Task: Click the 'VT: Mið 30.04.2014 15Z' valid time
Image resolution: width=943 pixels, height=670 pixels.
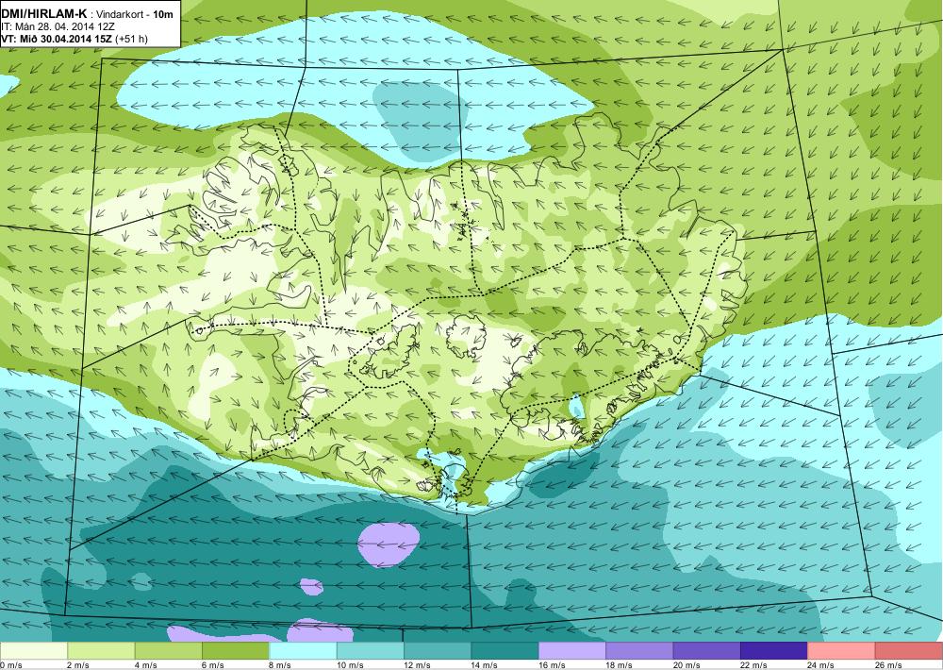Action: 56,39
